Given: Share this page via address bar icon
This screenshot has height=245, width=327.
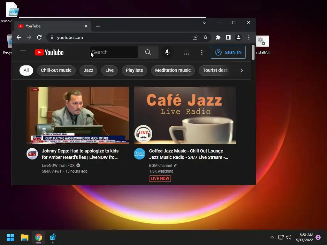Looking at the screenshot, I should coord(195,37).
